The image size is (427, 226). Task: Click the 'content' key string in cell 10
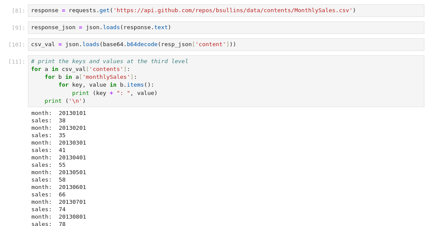point(210,44)
